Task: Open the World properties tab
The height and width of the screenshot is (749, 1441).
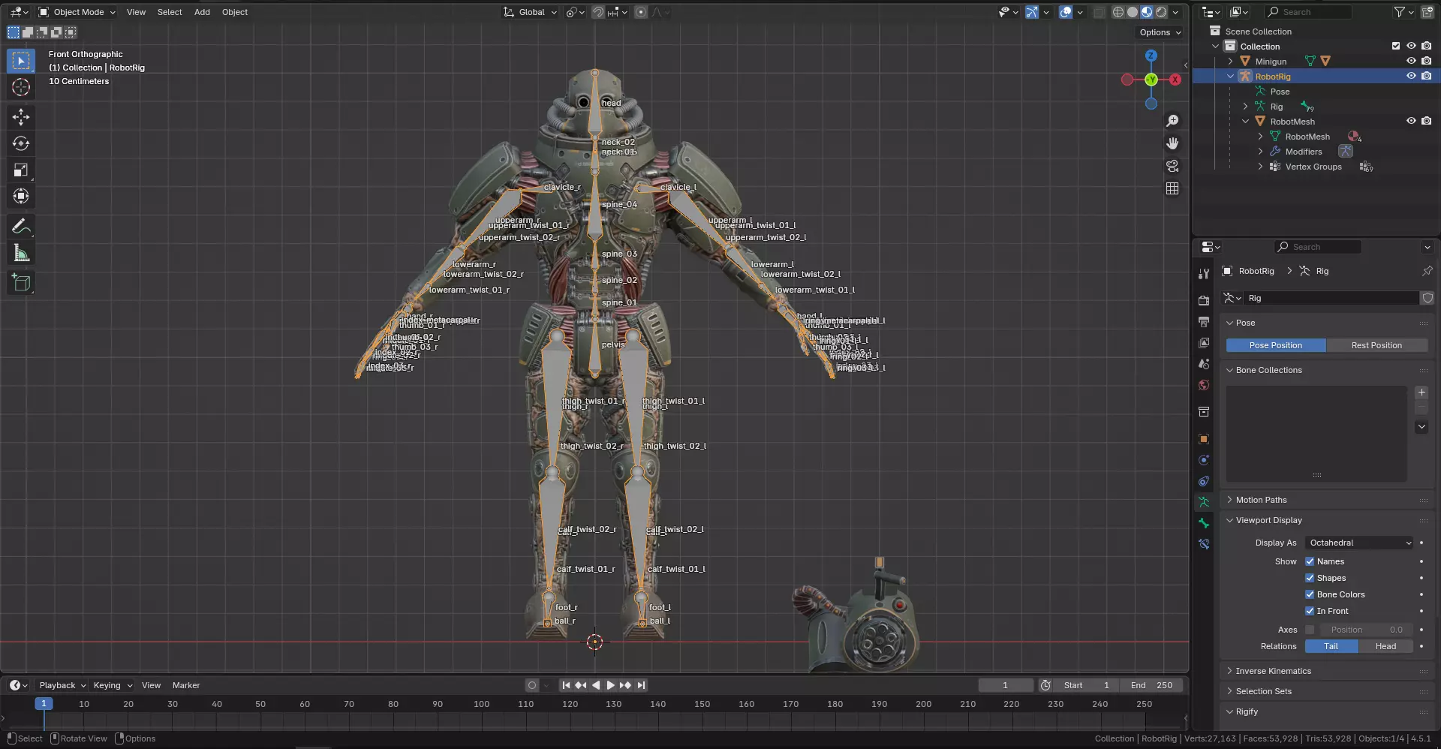Action: pos(1204,385)
